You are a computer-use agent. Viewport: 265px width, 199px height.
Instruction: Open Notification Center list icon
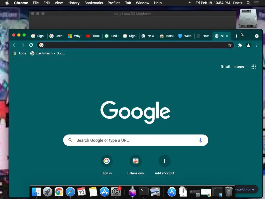[256, 3]
